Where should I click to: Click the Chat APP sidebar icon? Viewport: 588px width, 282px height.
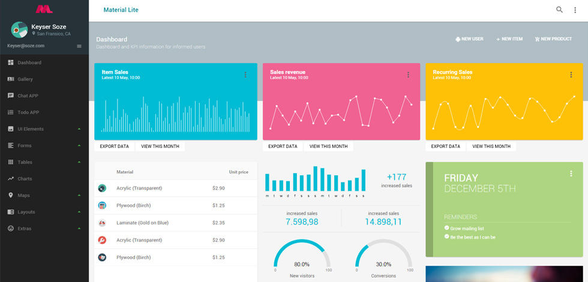[x=11, y=96]
